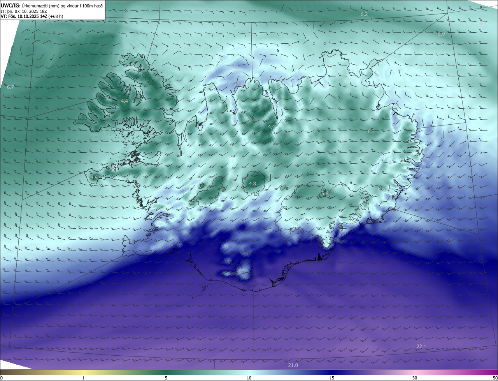Image resolution: width=498 pixels, height=381 pixels.
Task: Click the 6.2 value in eastern Iceland
Action: pyautogui.click(x=371, y=131)
